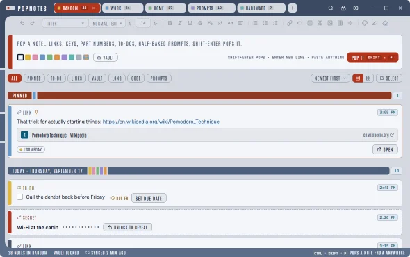This screenshot has height=257, width=410.
Task: Click the lock icon in title bar
Action: 343,8
